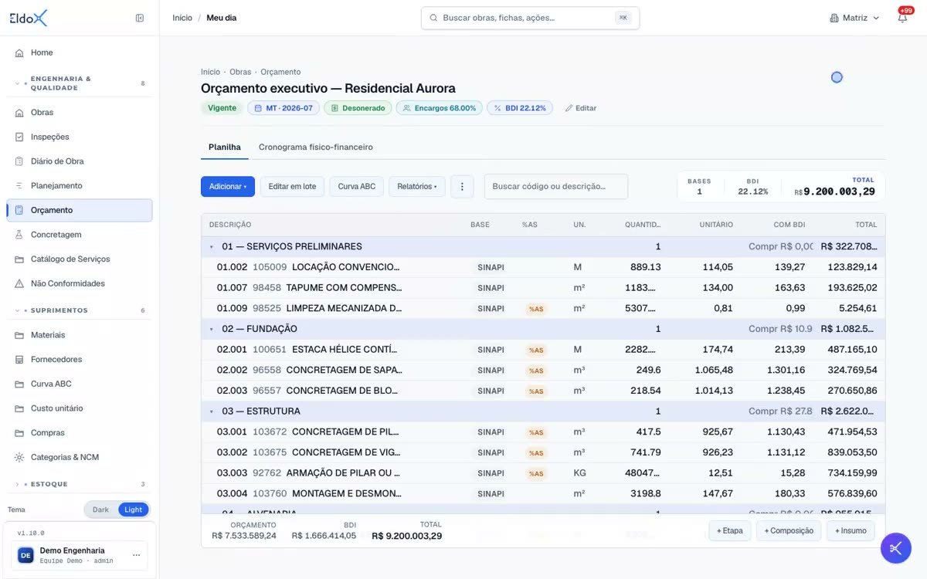Click the DESCRIÇÃO column header
The image size is (927, 579).
tap(230, 225)
